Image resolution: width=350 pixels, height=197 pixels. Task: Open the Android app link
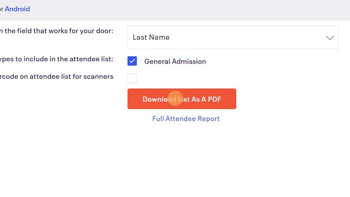coord(17,9)
